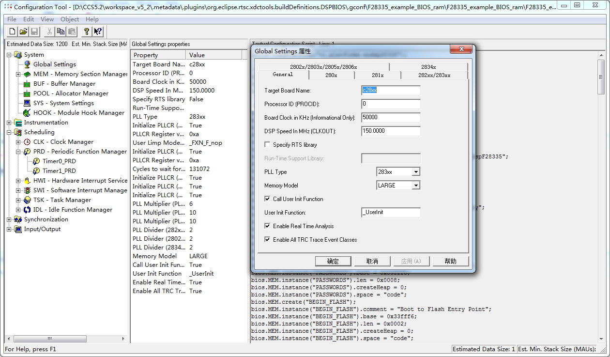
Task: Click the DSP Speed In MHz field
Action: pyautogui.click(x=391, y=131)
